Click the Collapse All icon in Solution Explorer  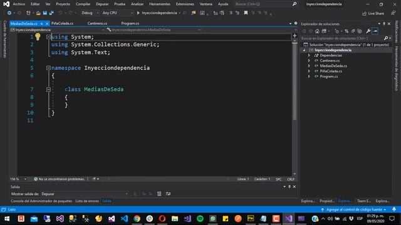click(353, 31)
